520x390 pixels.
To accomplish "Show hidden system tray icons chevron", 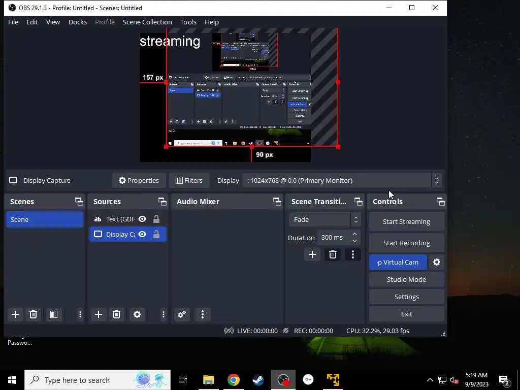I will 430,380.
